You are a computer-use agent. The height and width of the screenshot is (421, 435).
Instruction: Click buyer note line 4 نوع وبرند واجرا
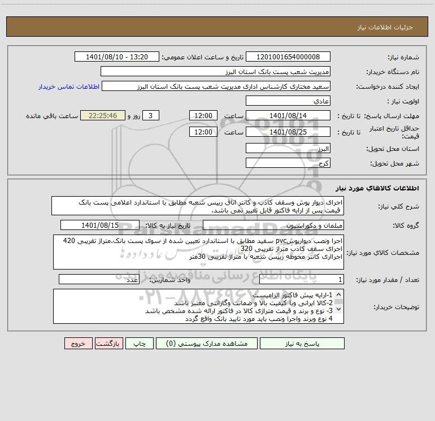259,319
